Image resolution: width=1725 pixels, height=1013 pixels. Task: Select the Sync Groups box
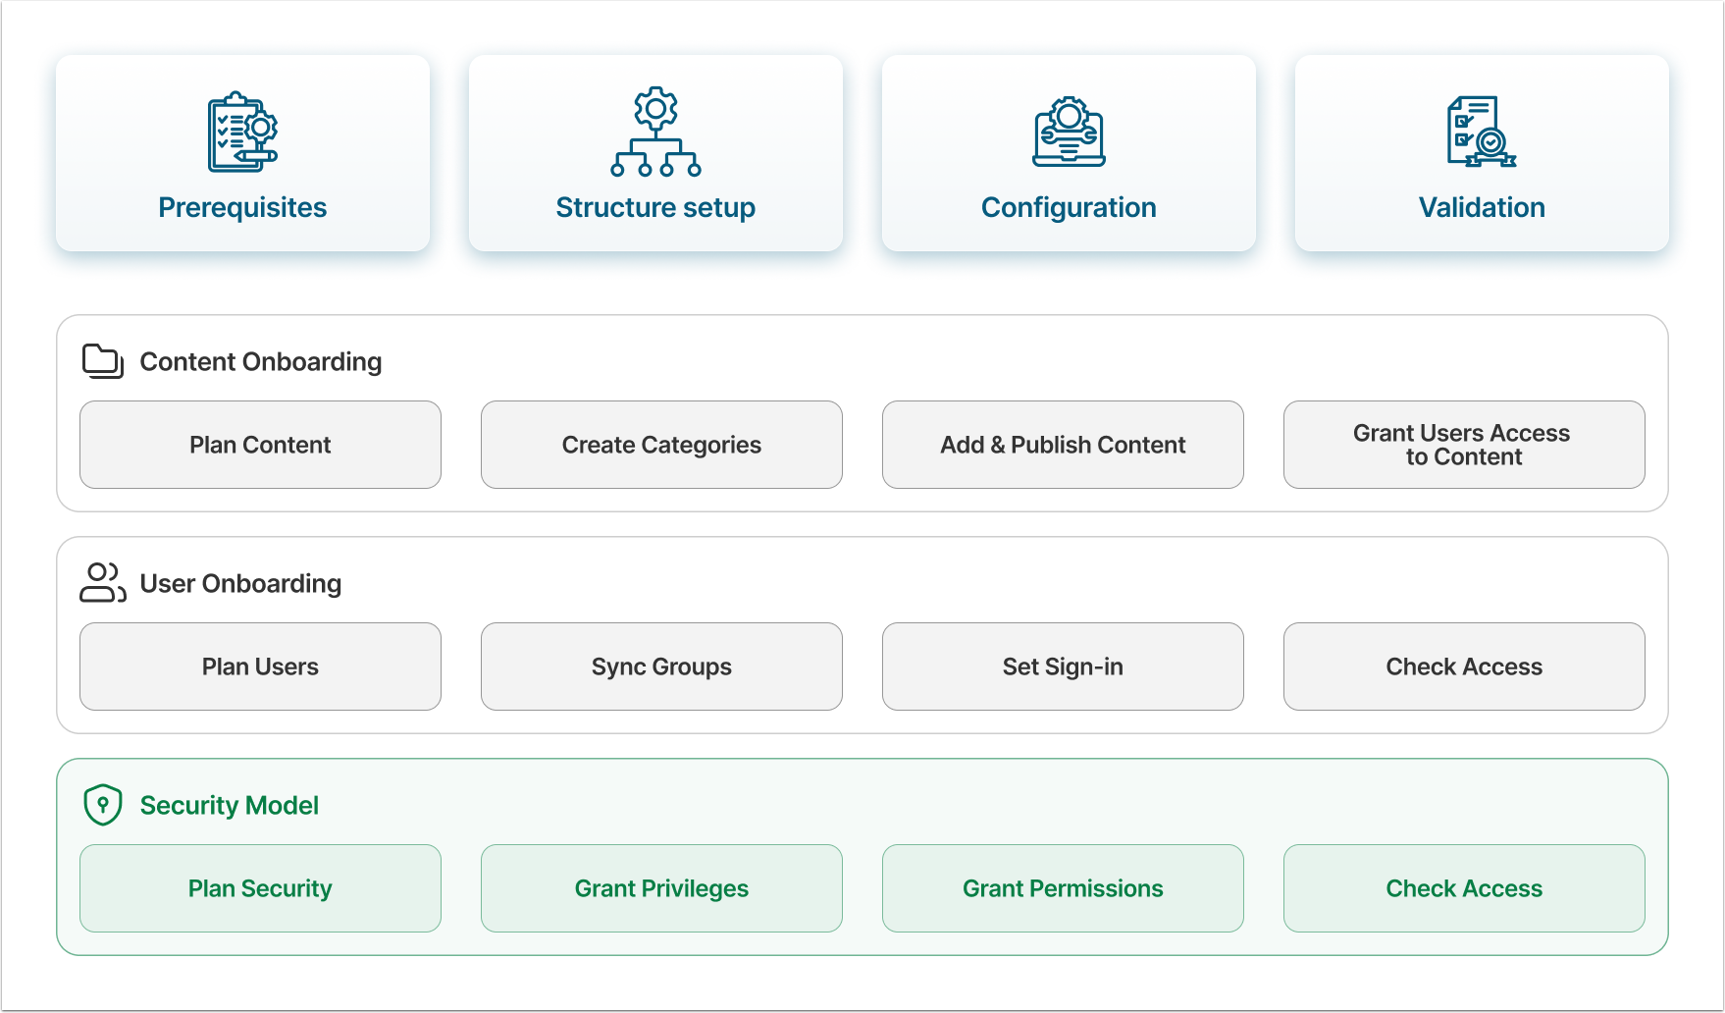coord(661,666)
